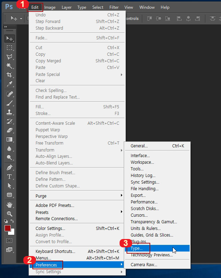Select the History Brush tool
The image size is (221, 278).
[9, 121]
